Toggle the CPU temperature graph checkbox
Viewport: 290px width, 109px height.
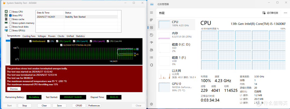(x=48, y=41)
